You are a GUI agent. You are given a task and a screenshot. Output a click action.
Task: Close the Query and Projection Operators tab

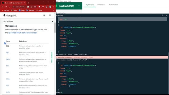point(25,3)
